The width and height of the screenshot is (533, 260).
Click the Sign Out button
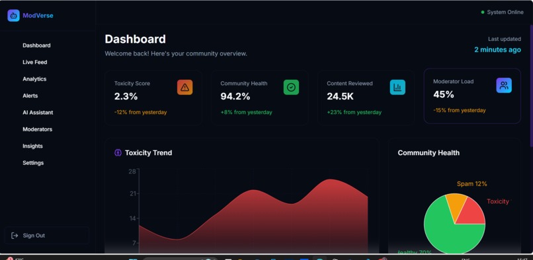click(47, 236)
